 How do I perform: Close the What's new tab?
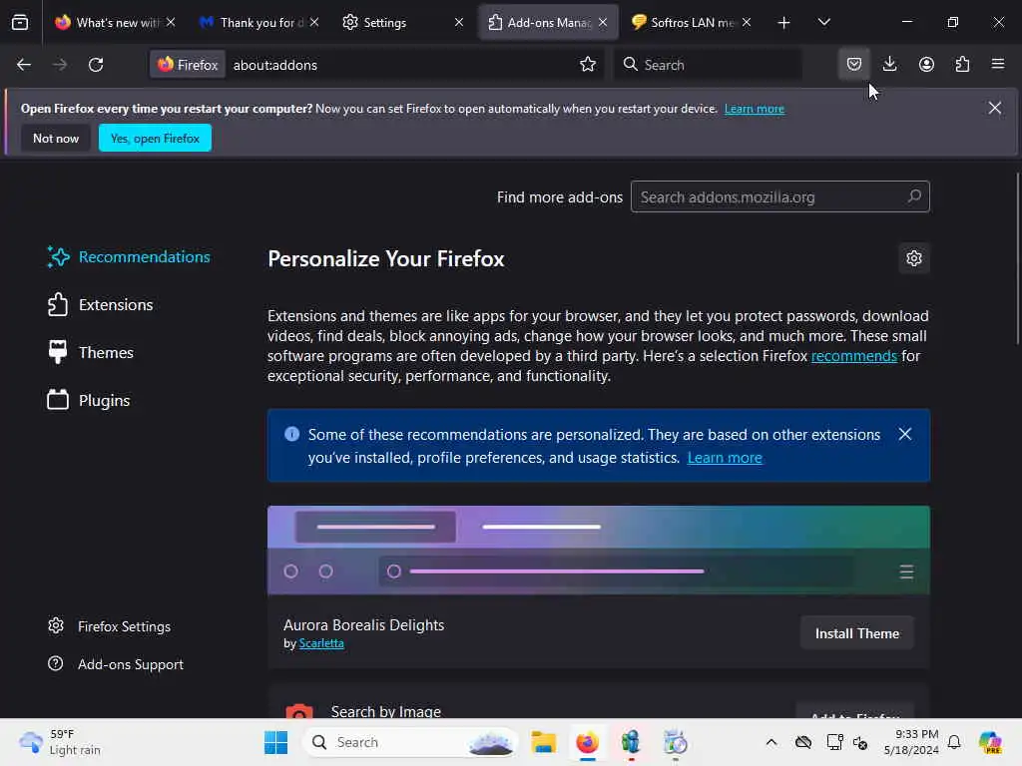(171, 23)
